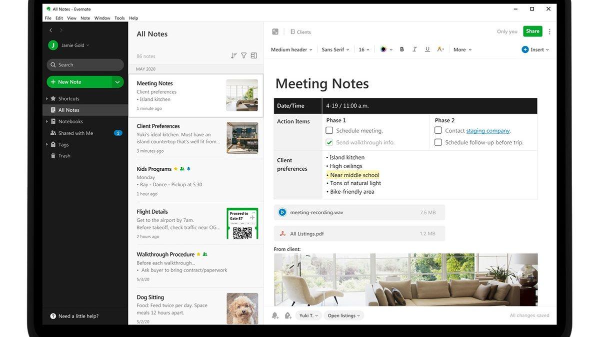Uncheck the Send walkthrough info checkbox
Screen dimensions: 600x337
[329, 142]
